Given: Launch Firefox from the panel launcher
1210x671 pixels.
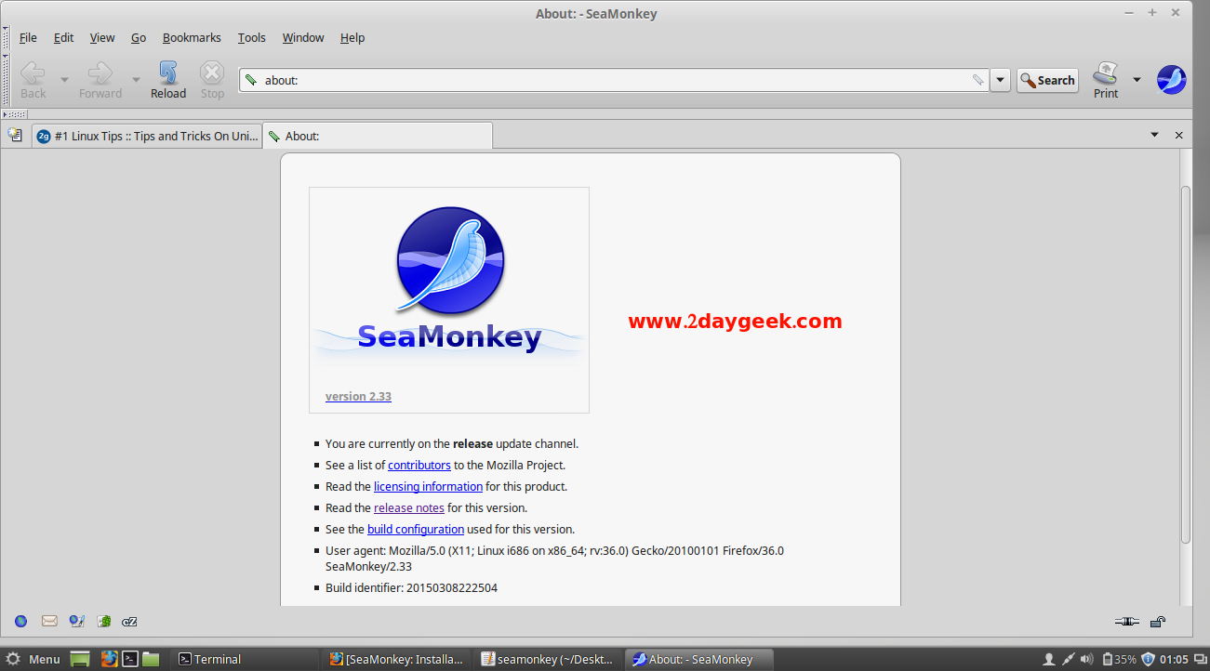Looking at the screenshot, I should point(109,659).
